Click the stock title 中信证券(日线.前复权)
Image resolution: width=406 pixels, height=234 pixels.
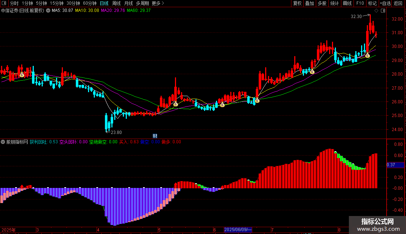(x=23, y=11)
